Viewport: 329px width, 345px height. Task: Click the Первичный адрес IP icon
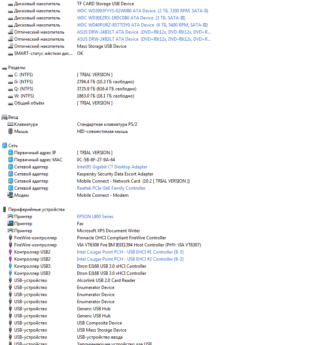(10, 152)
